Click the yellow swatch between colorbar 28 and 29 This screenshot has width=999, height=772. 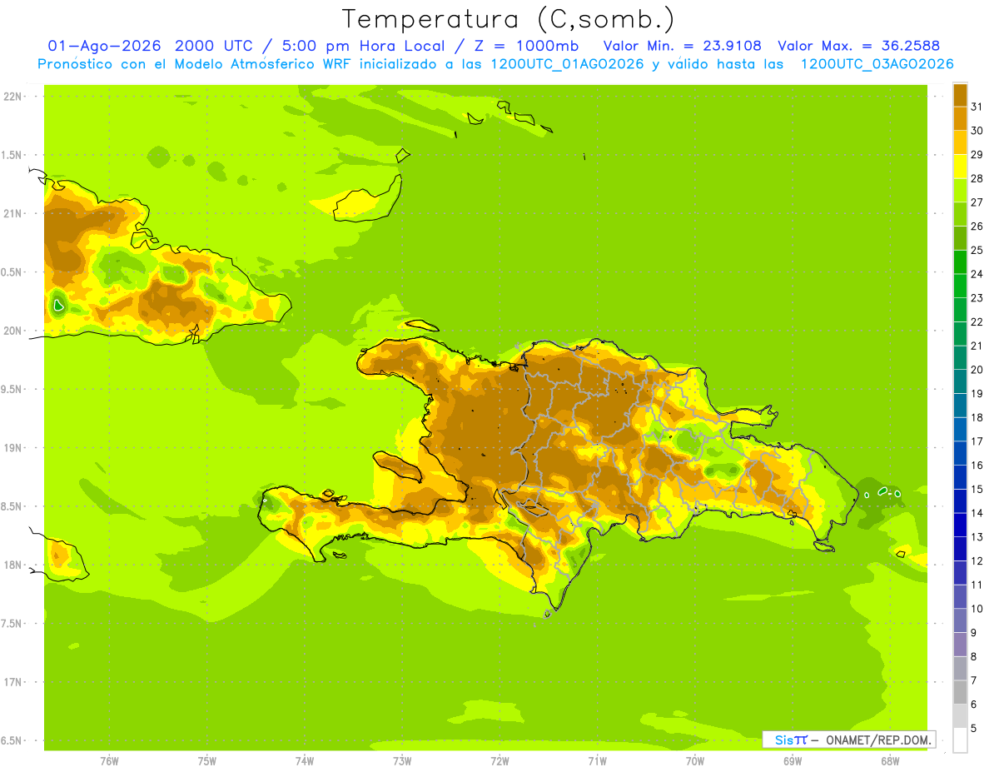tap(960, 167)
